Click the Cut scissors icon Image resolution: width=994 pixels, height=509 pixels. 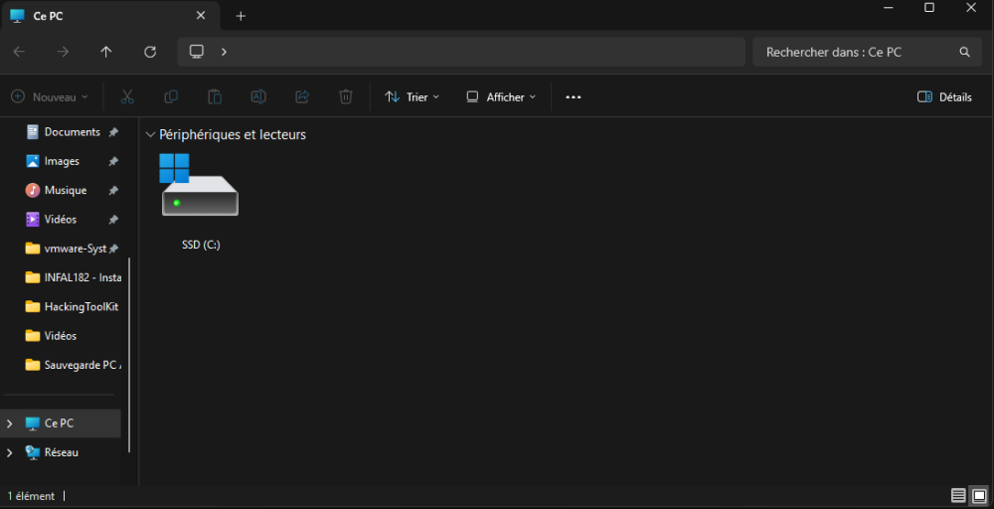click(x=127, y=96)
